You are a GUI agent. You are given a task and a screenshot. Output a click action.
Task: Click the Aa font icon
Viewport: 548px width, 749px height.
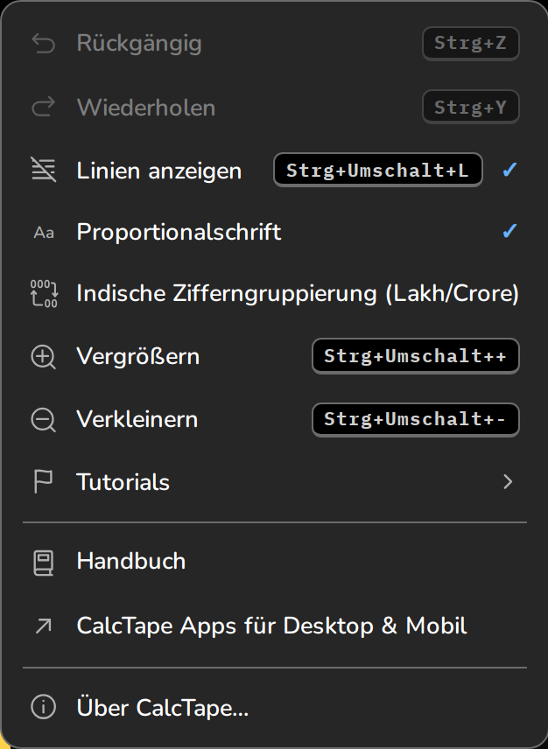coord(43,233)
